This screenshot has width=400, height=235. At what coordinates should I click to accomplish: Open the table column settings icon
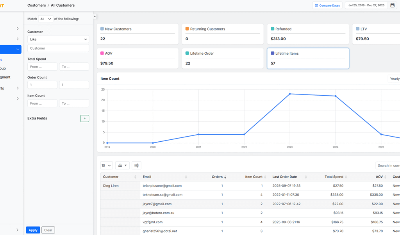(136, 166)
